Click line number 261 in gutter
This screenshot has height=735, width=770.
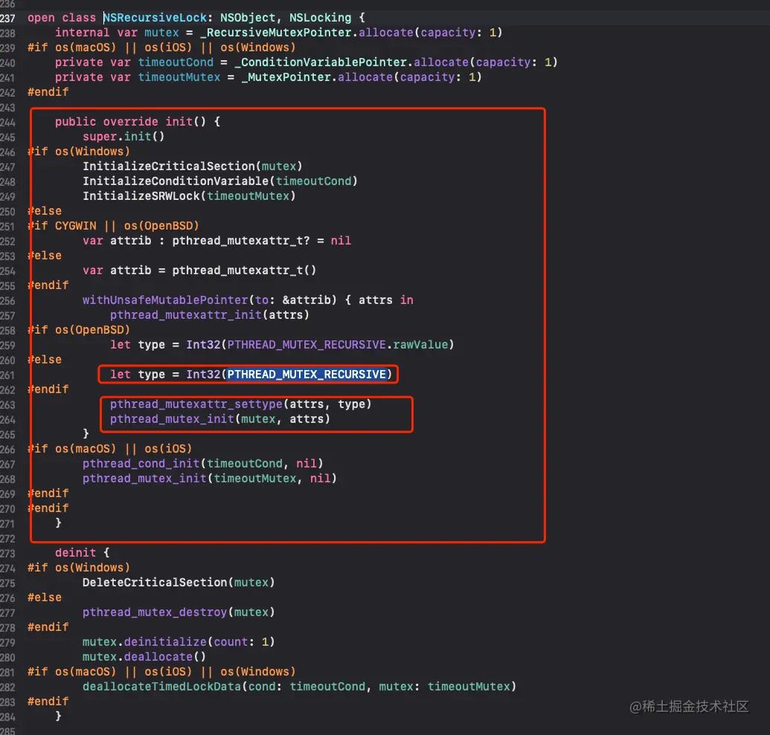(8, 375)
